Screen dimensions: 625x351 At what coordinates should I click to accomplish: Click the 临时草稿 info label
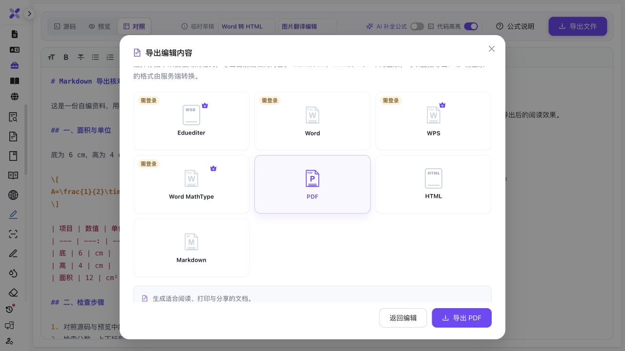click(198, 26)
